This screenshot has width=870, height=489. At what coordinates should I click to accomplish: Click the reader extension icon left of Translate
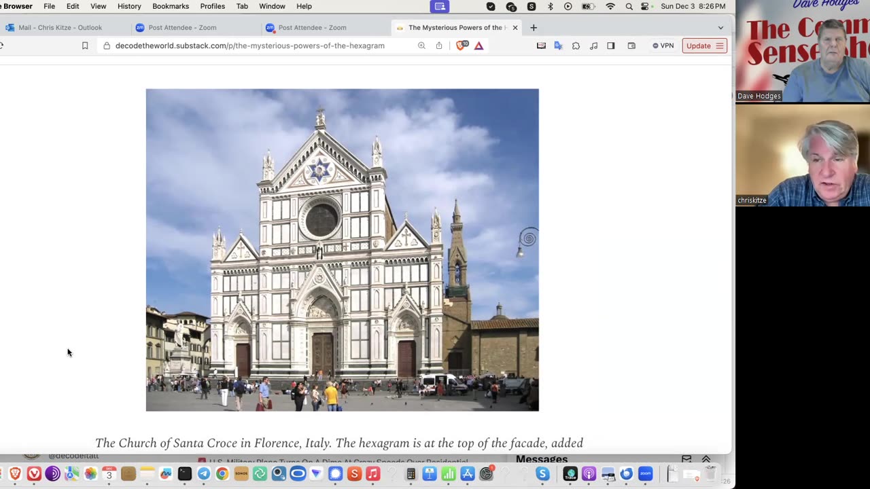point(541,46)
